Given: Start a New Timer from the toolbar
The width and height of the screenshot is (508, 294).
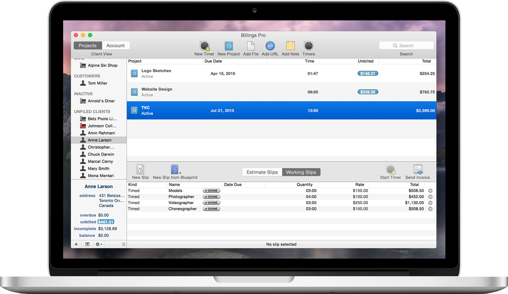Looking at the screenshot, I should [204, 46].
